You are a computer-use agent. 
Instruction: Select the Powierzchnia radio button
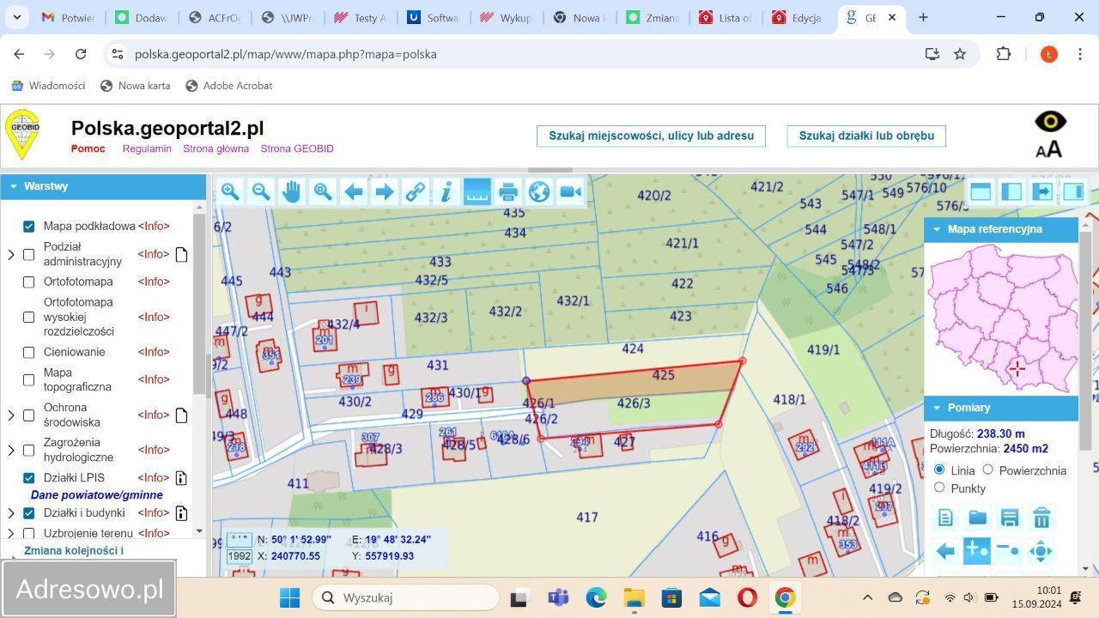point(987,470)
